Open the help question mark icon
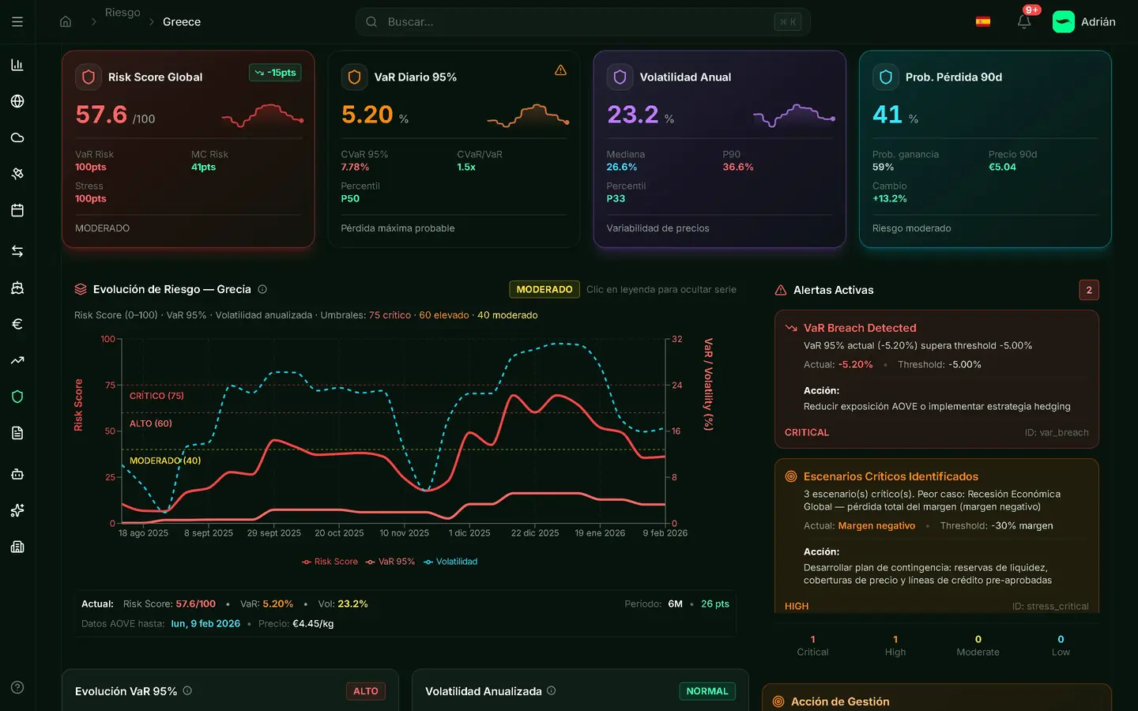1138x711 pixels. coord(17,687)
